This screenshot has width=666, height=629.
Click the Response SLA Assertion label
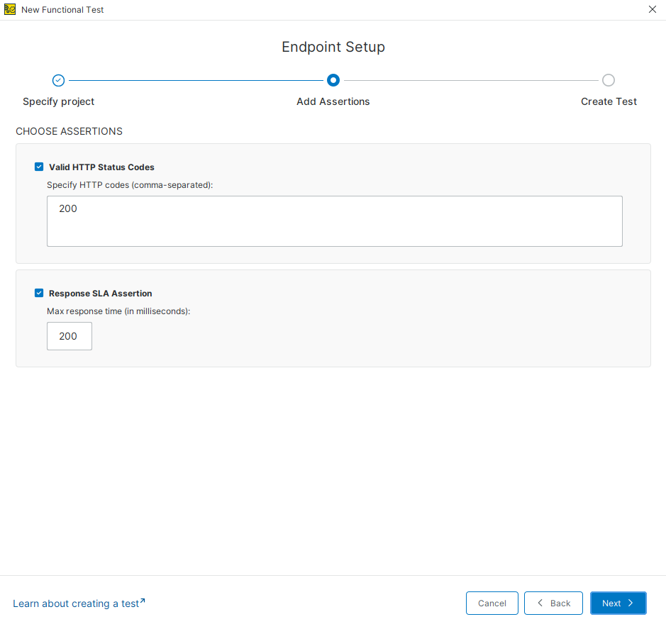[x=100, y=294]
